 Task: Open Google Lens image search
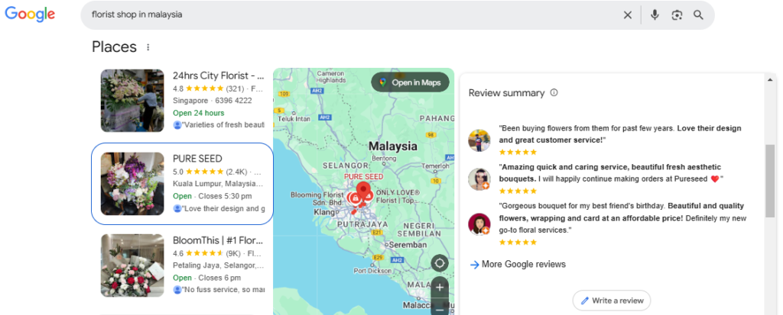tap(677, 15)
